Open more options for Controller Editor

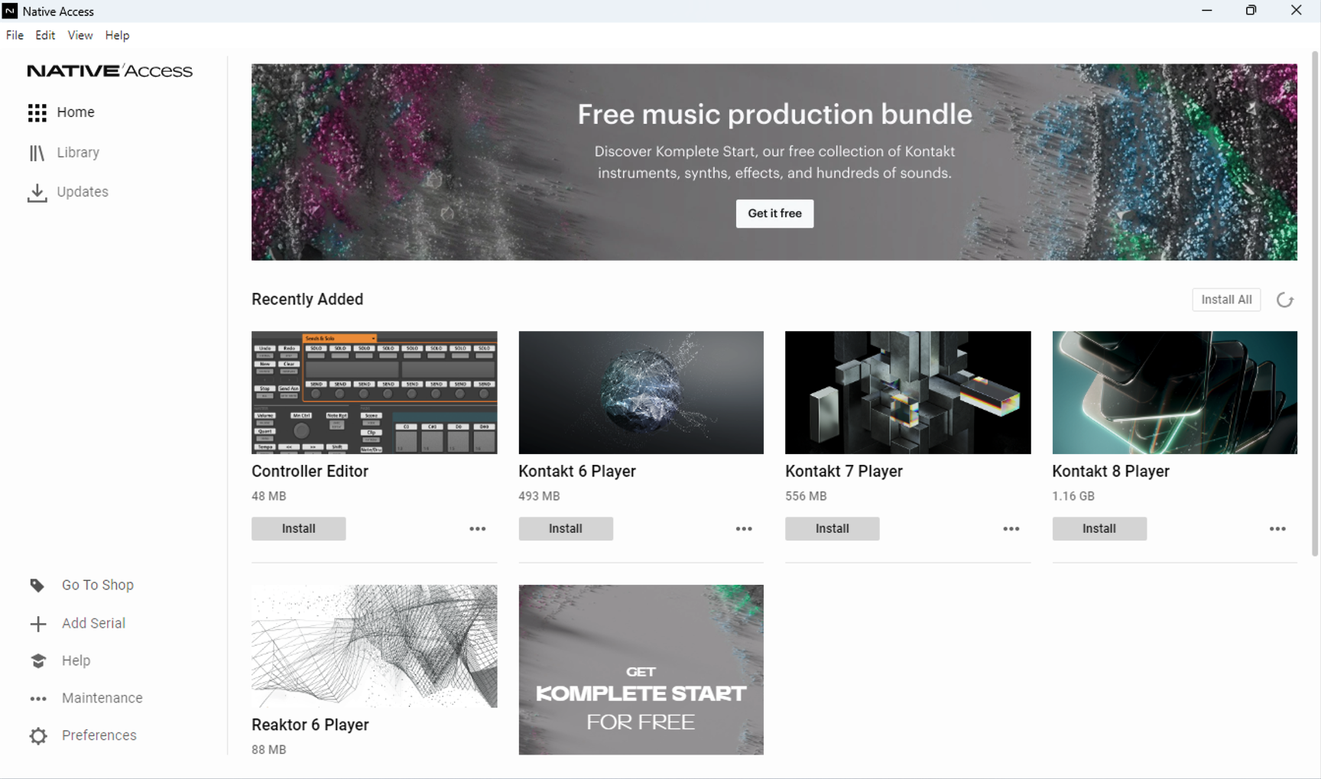pyautogui.click(x=478, y=529)
